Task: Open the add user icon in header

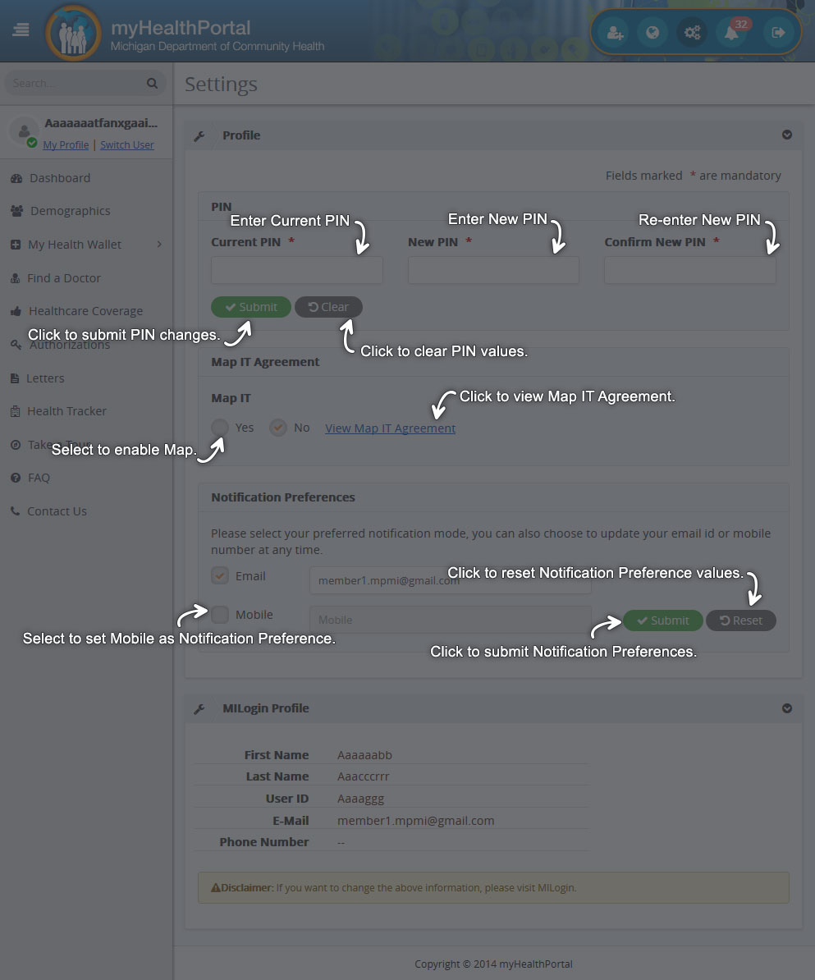Action: pos(615,33)
